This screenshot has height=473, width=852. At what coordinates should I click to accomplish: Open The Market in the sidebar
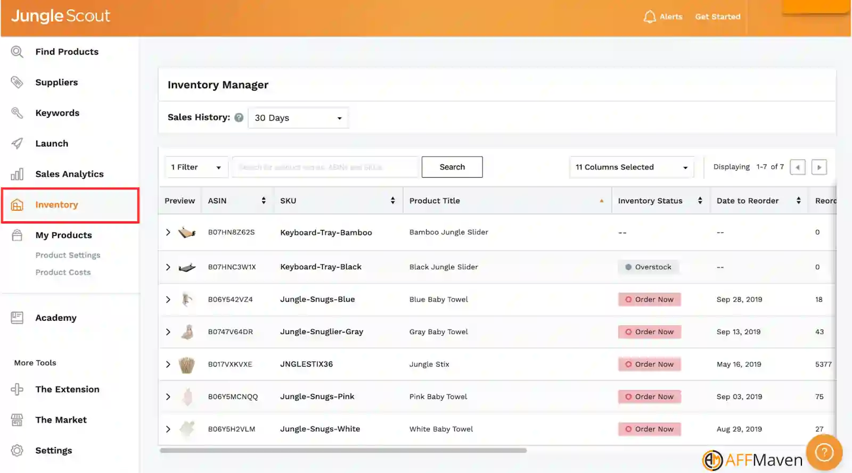(x=61, y=420)
